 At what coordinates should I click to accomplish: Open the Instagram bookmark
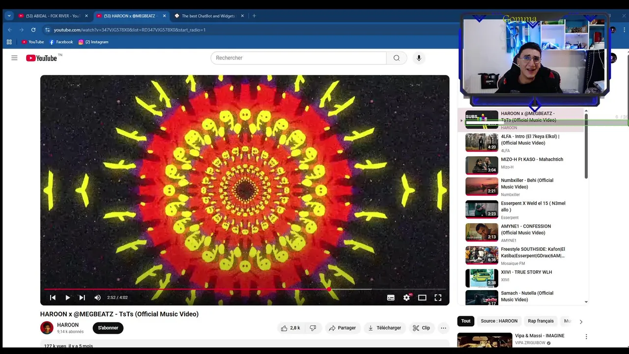point(93,42)
